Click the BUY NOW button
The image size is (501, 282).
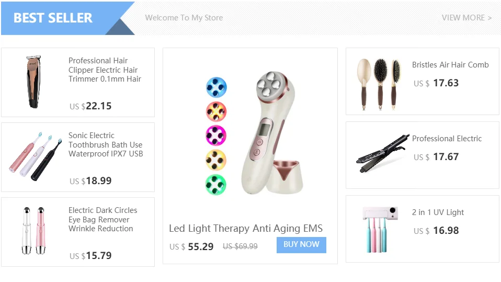[x=301, y=245]
